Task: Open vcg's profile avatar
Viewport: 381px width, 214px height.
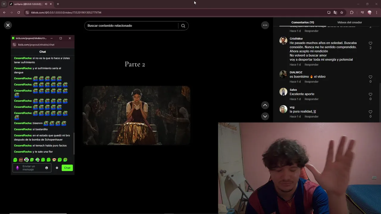Action: coord(283,109)
